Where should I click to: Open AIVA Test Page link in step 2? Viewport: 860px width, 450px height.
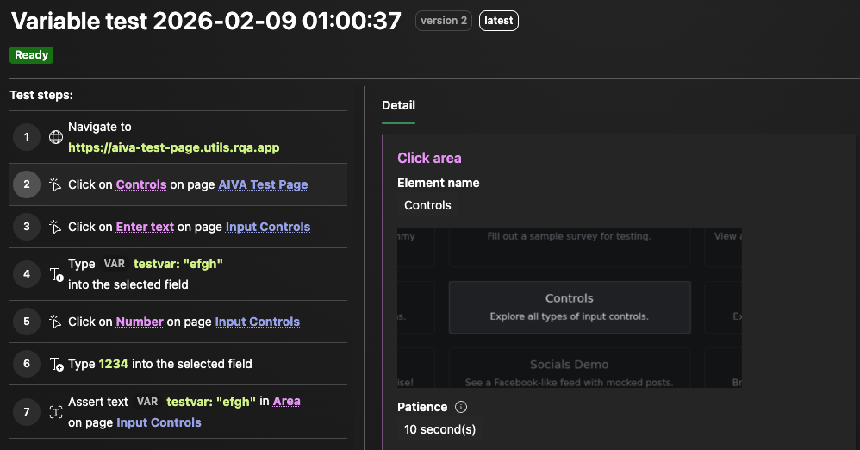263,184
